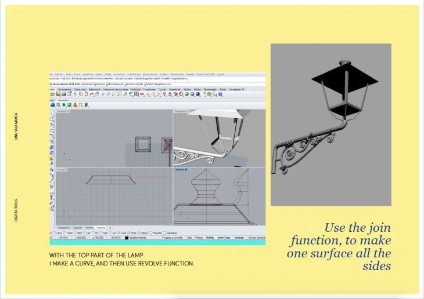Viewport: 424px width, 299px height.
Task: Open the Frontal viewport title dropdown
Action: pos(69,170)
